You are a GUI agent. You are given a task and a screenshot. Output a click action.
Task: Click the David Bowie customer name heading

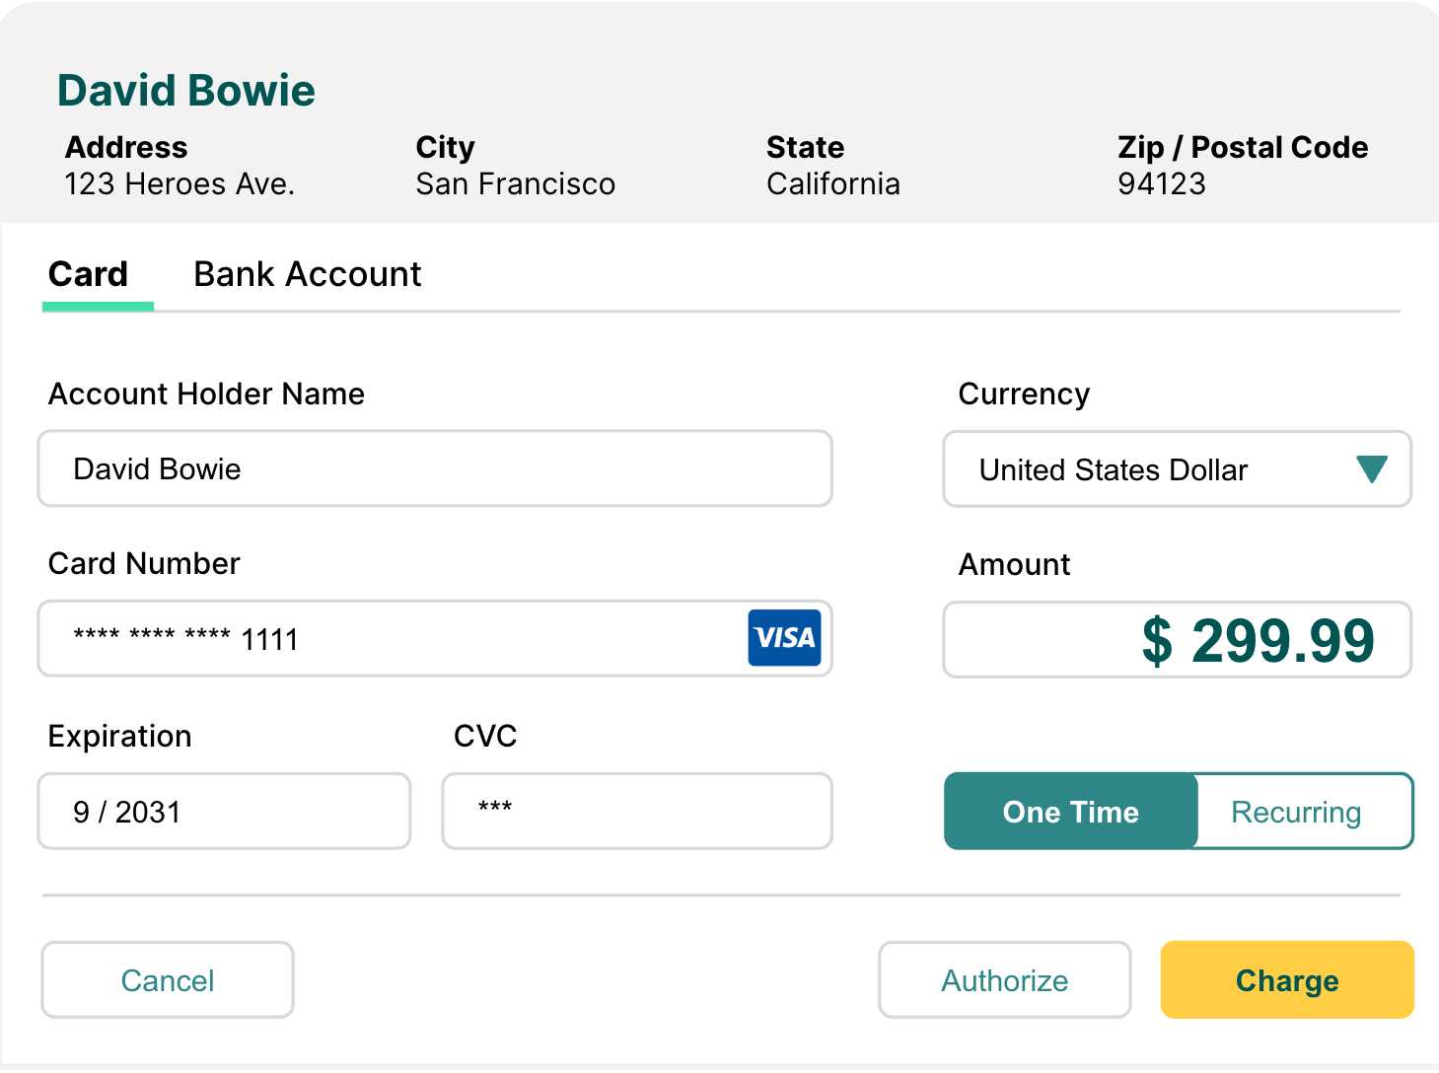tap(186, 91)
